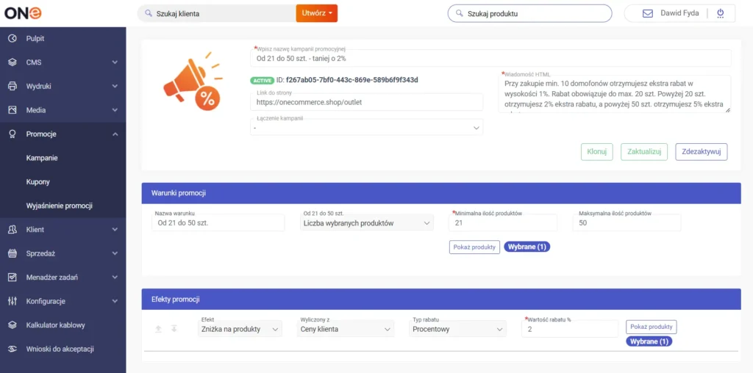Open Kupony in the sidebar menu

(38, 181)
